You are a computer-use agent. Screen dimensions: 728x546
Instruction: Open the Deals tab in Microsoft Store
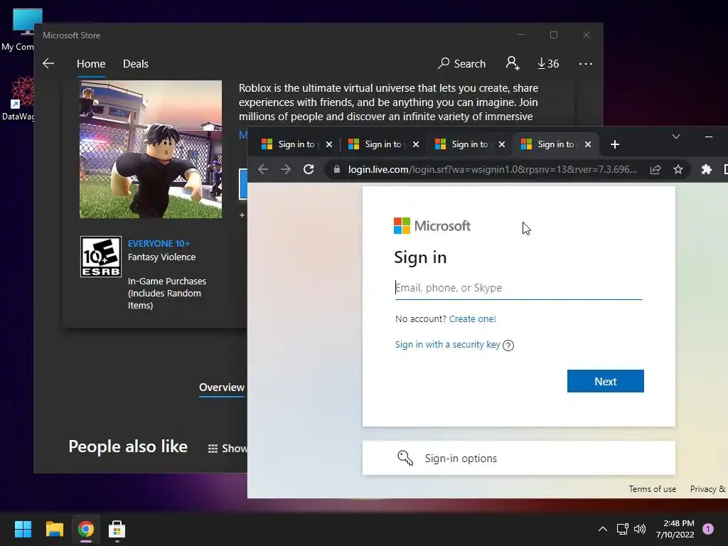point(136,63)
